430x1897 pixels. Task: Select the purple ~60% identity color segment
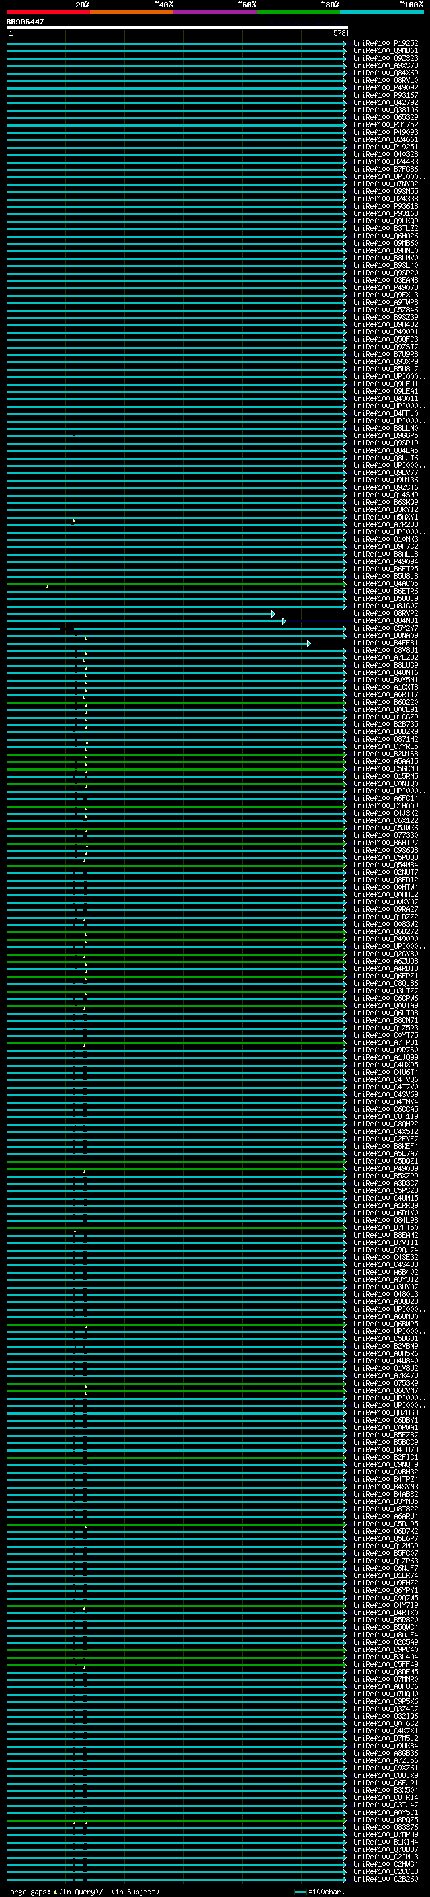pos(214,12)
